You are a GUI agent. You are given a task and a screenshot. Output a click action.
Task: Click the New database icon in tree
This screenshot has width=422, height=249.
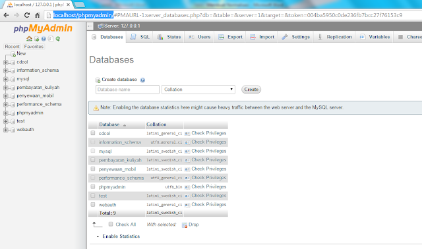13,54
